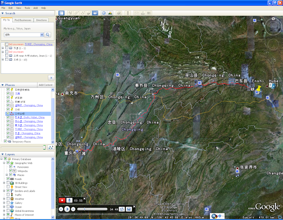Click the 张家界市 photo marker on the map
283x220 pixels.
click(x=237, y=171)
